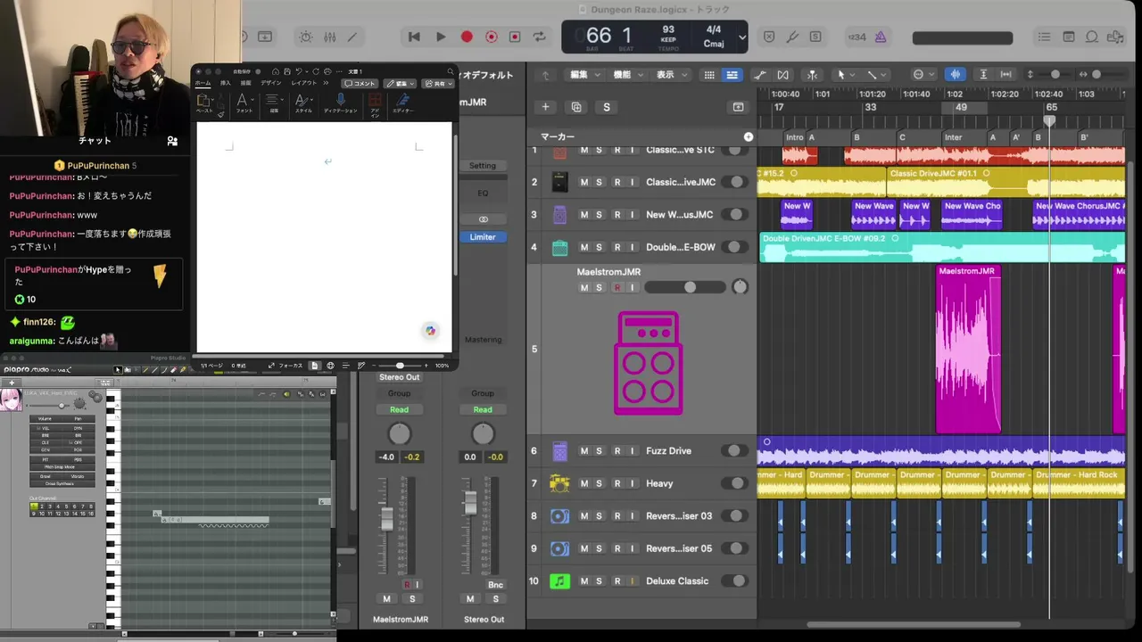Move the MaelstromJMR mixer volume fader
The height and width of the screenshot is (642, 1142).
387,518
